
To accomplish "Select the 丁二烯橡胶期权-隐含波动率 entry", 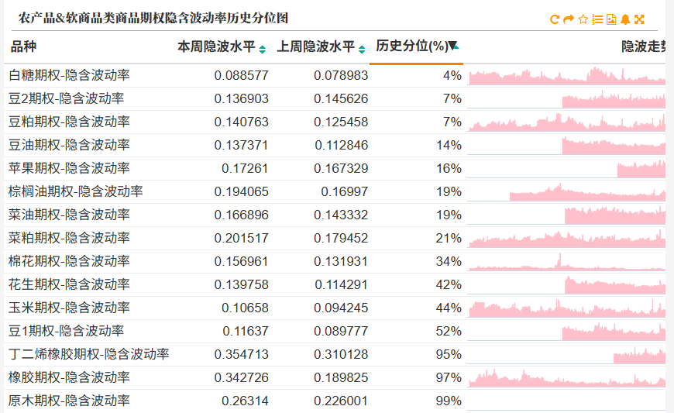I will click(88, 354).
